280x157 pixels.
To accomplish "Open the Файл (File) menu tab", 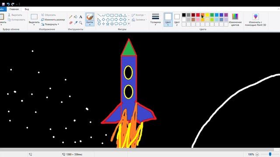I will [3, 9].
